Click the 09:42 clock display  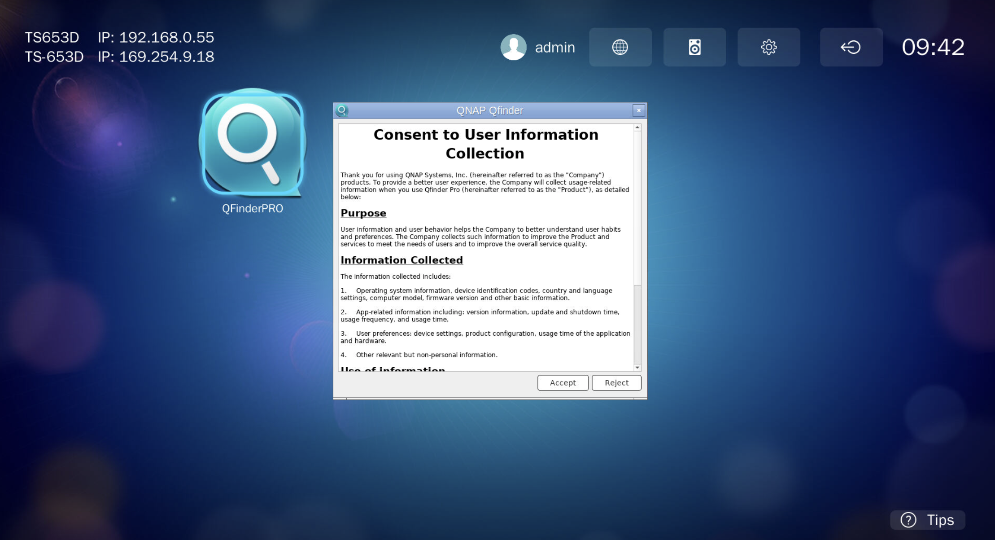click(933, 47)
